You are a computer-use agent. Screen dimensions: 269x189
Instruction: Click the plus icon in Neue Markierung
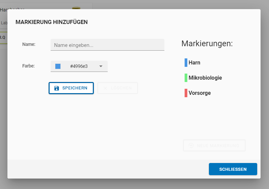pyautogui.click(x=191, y=145)
